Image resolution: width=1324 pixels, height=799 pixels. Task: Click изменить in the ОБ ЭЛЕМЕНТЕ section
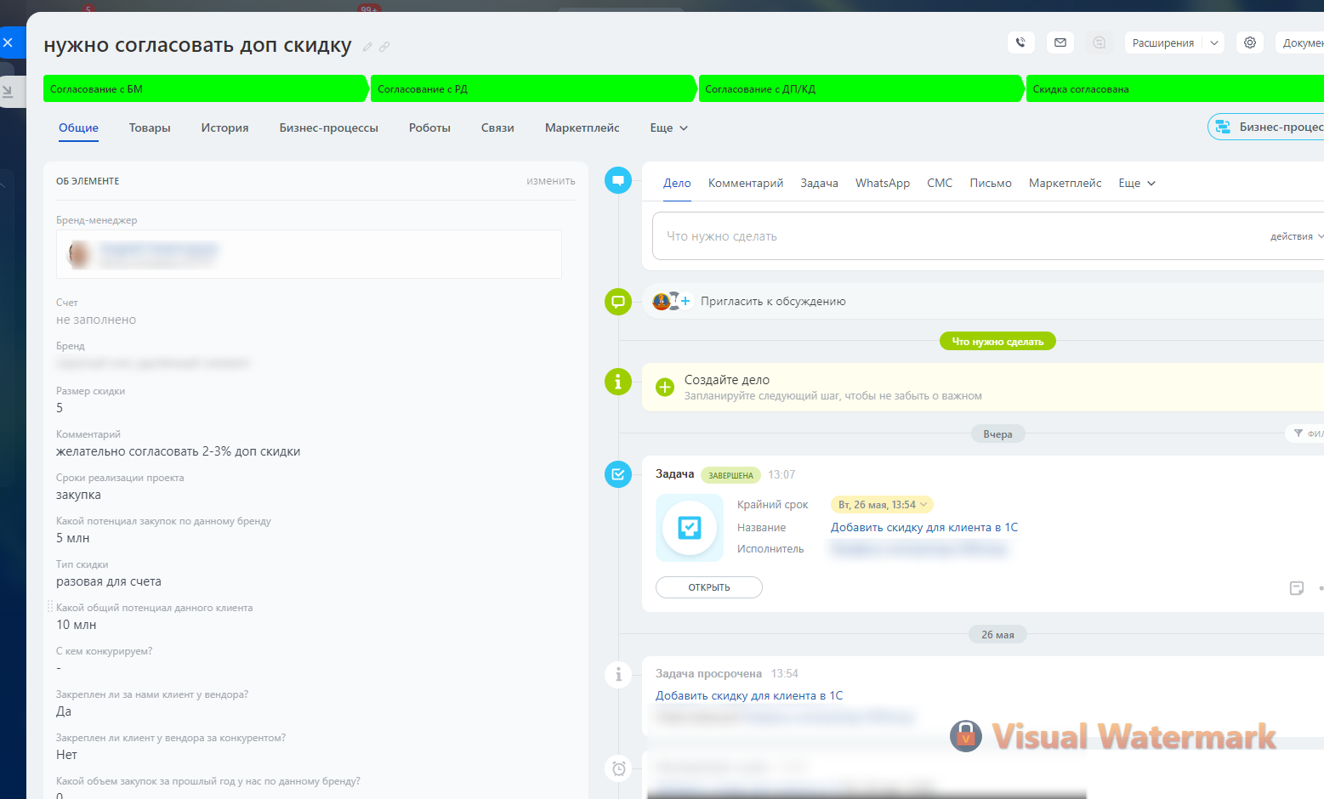point(551,181)
